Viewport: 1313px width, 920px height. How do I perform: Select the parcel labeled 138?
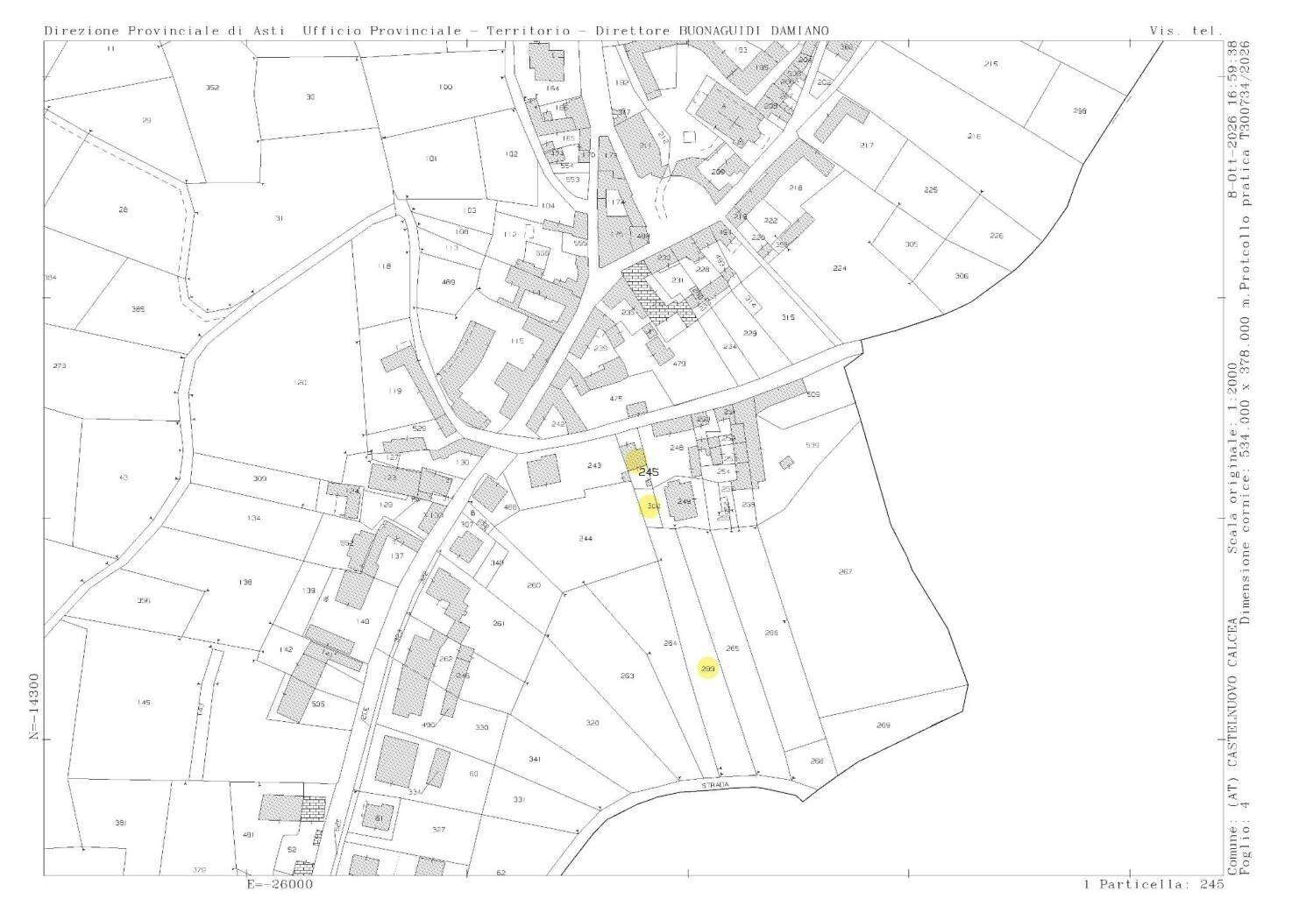click(245, 582)
